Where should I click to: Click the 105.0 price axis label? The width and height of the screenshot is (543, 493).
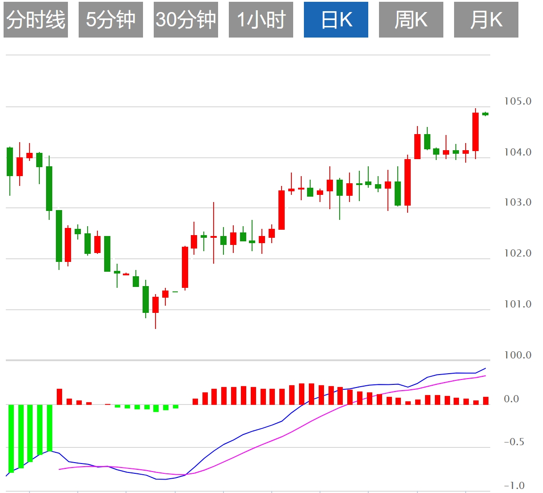(x=518, y=101)
